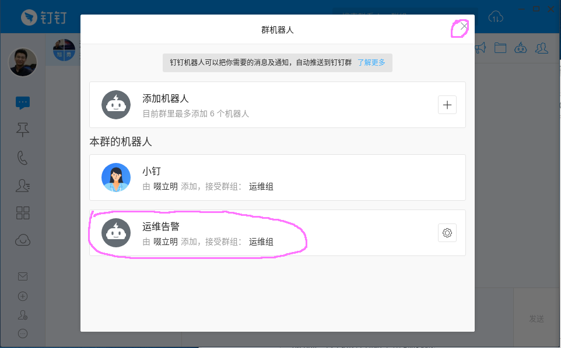Screen dimensions: 561x348
Task: View group members icon in chat header
Action: coord(542,48)
